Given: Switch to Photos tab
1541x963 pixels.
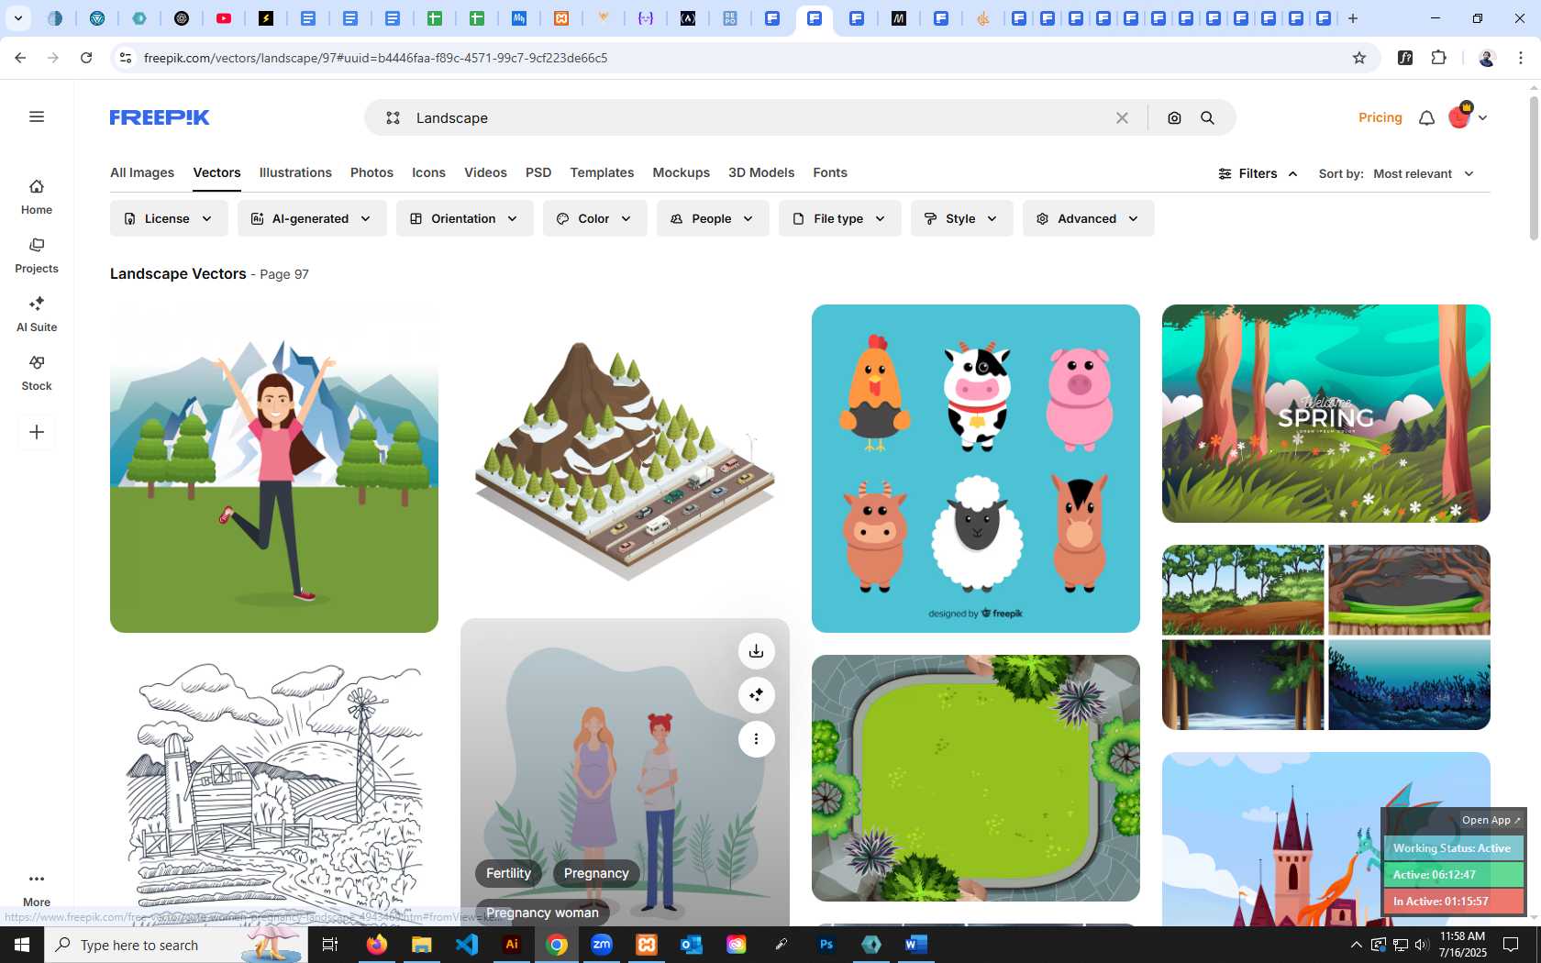Looking at the screenshot, I should pos(371,172).
